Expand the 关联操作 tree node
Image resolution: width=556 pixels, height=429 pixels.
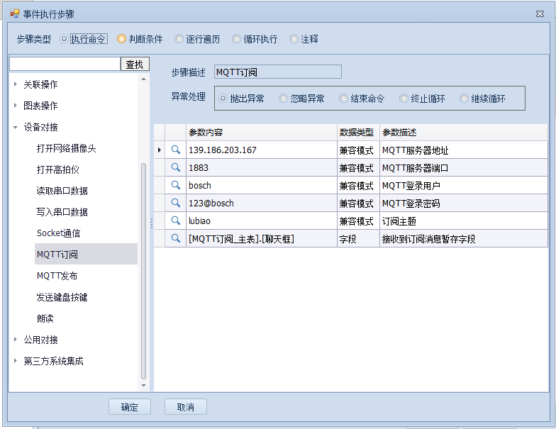click(x=16, y=84)
